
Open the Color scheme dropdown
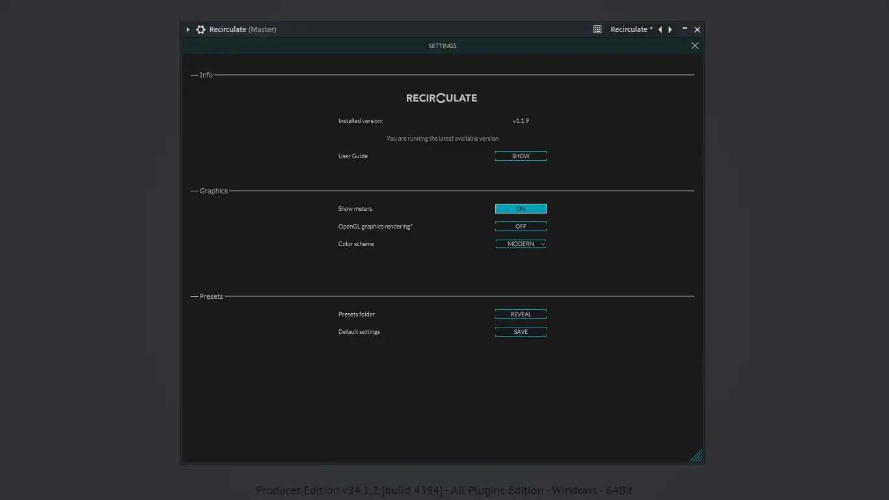(520, 243)
